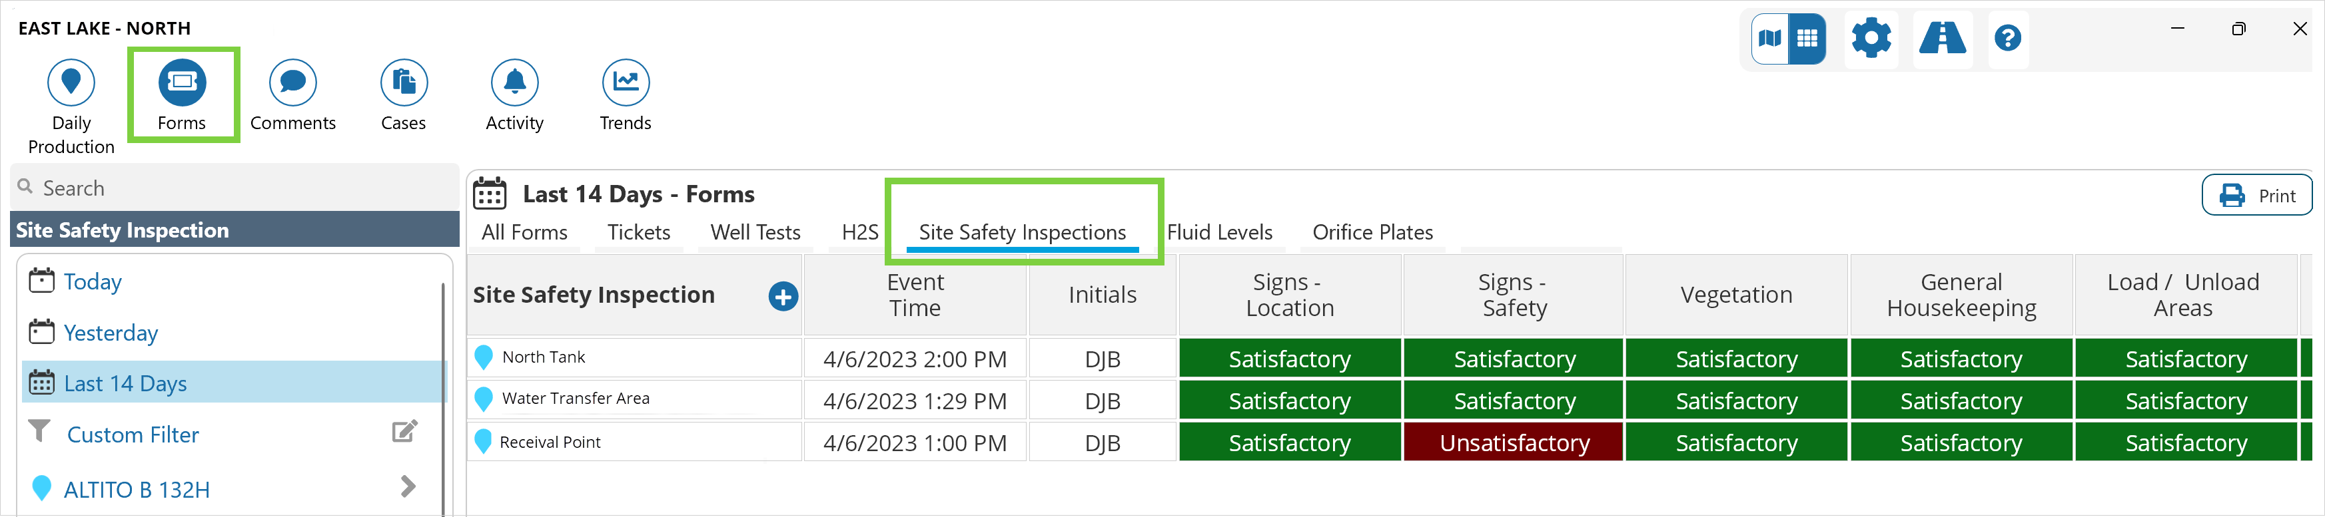Open the Daily Production view

pos(71,83)
